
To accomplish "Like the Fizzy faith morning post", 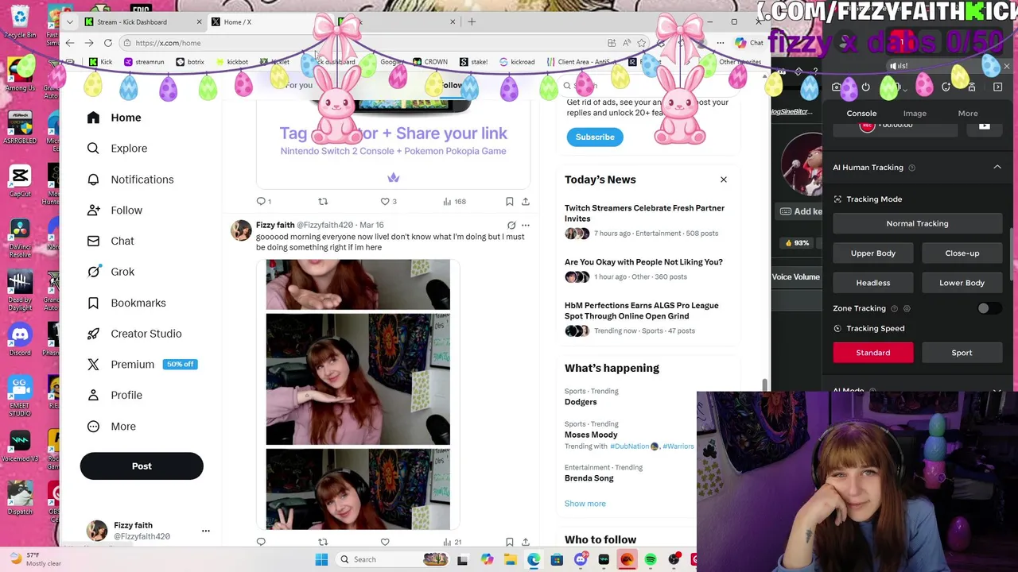I will coord(385,542).
